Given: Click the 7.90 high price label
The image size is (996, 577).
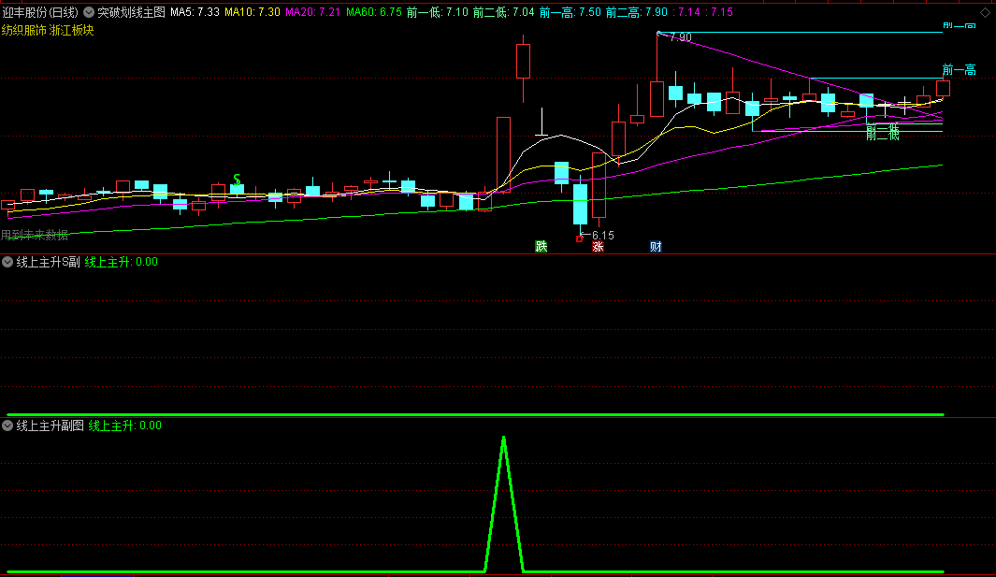Looking at the screenshot, I should tap(680, 37).
